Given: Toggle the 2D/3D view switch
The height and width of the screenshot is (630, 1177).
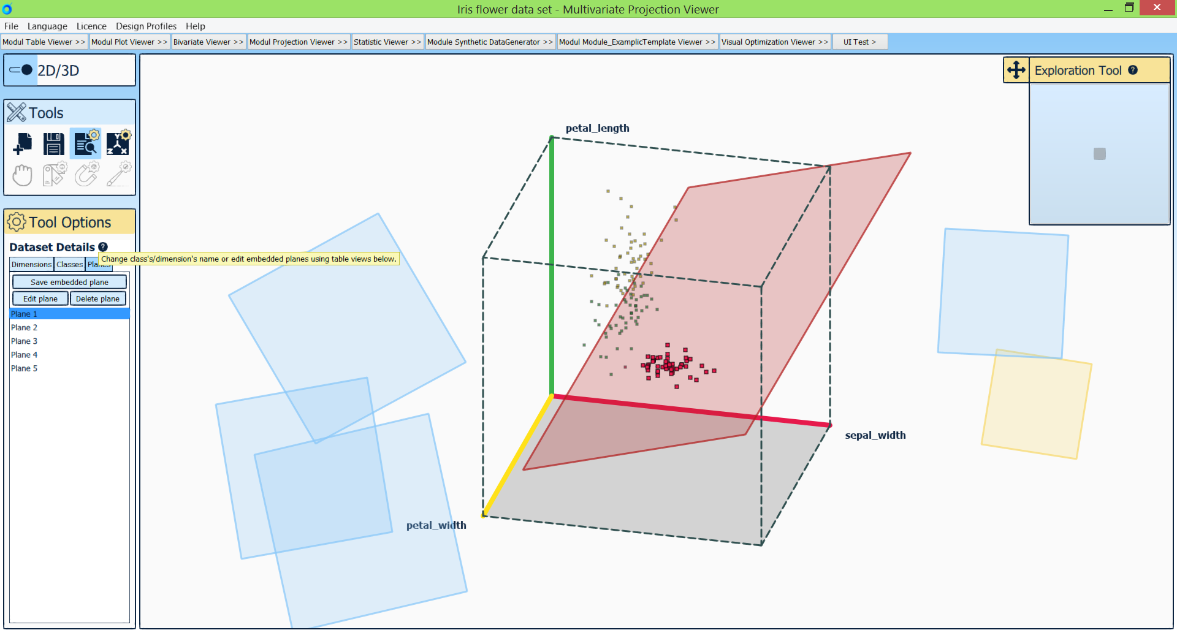Looking at the screenshot, I should 21,70.
